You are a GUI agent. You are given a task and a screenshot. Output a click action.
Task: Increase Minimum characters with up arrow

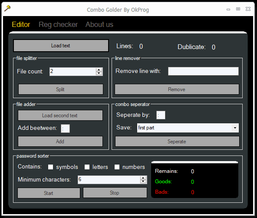(x=143, y=178)
